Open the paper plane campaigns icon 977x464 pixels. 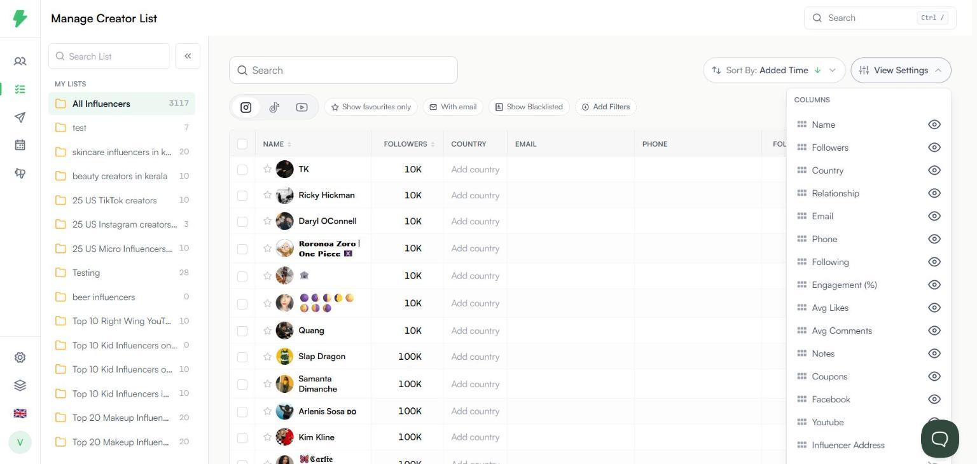(x=20, y=118)
